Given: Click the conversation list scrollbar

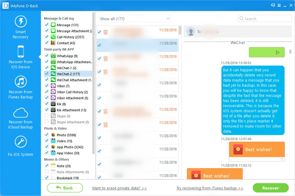Looking at the screenshot, I should [x=180, y=30].
